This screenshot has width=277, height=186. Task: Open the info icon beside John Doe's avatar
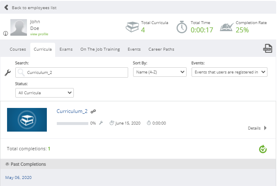coord(5,33)
